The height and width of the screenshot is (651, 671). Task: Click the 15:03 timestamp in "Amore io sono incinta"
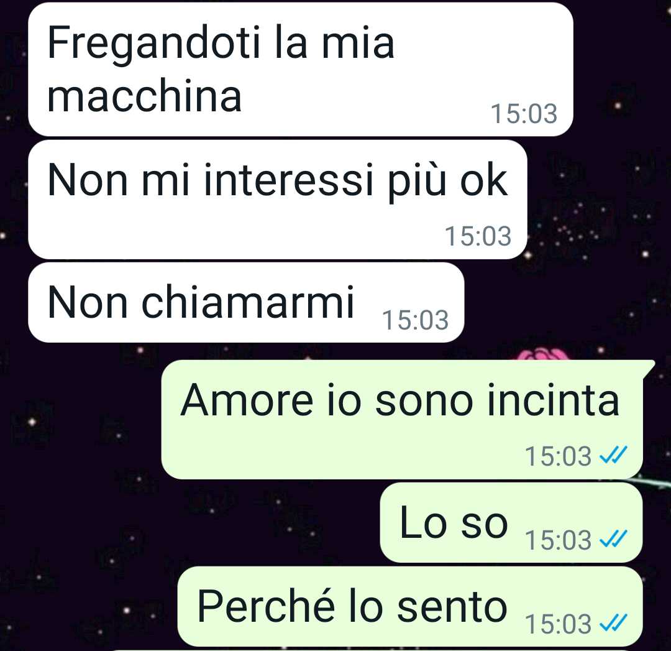pyautogui.click(x=558, y=456)
